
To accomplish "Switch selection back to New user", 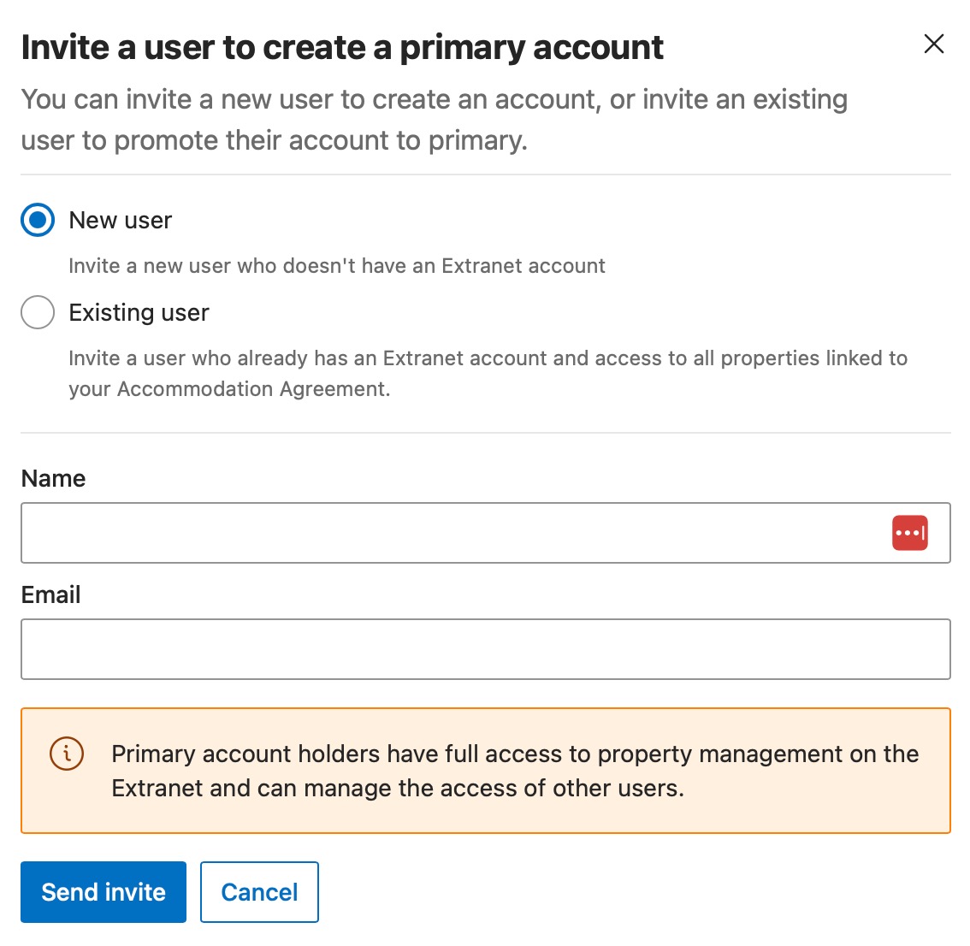I will point(37,220).
